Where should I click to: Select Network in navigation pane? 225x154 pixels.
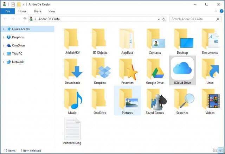click(x=18, y=62)
